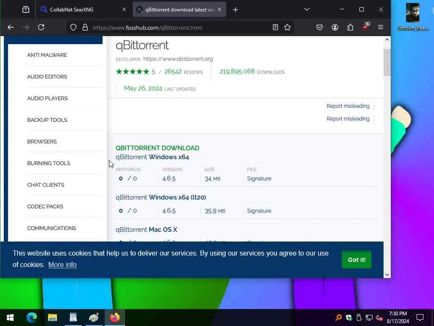Open the extensions puzzle icon
434x326 pixels.
(350, 27)
